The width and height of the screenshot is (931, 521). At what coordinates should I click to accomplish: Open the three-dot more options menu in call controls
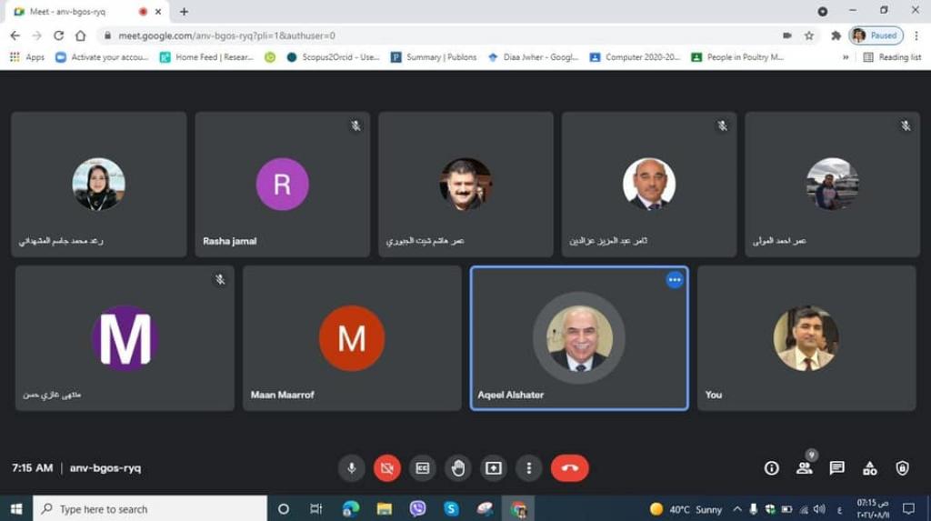point(528,468)
